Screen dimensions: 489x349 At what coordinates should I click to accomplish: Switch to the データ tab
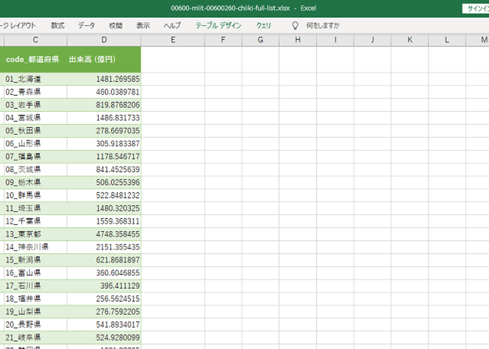pyautogui.click(x=86, y=25)
